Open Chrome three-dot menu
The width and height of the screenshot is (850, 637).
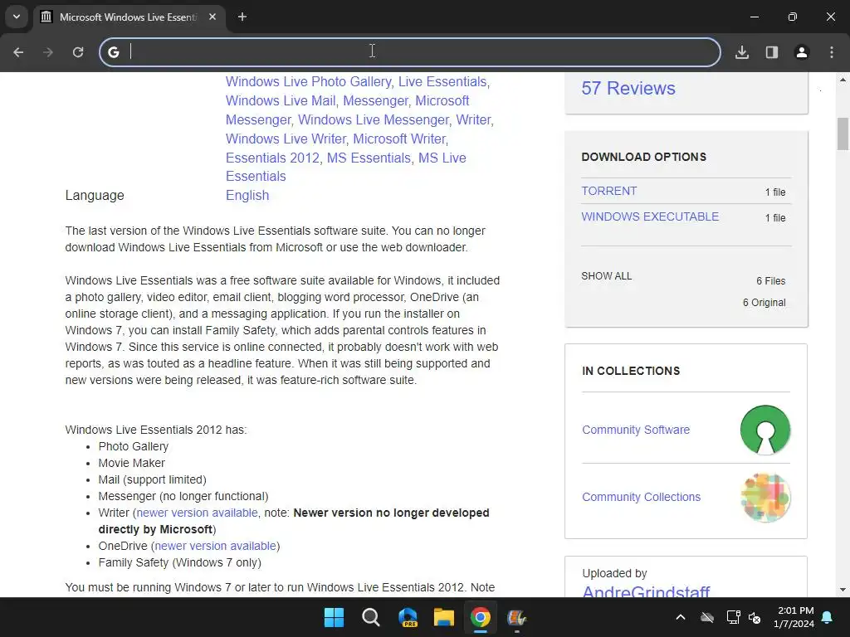[x=832, y=52]
